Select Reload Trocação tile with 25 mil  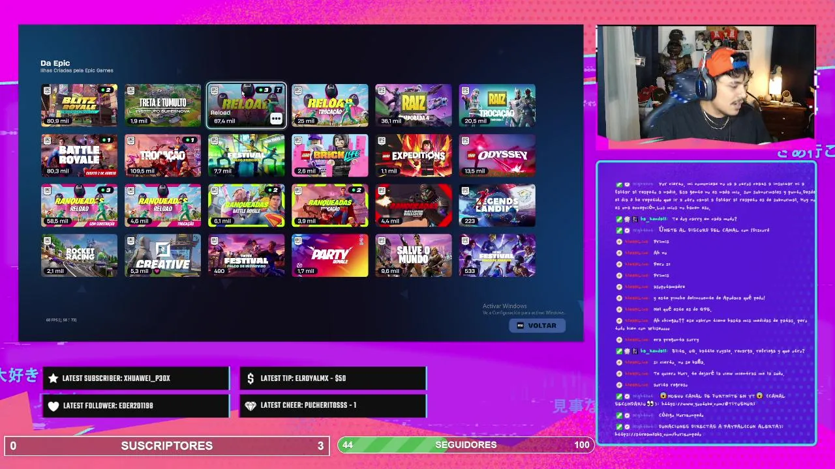[x=329, y=105]
